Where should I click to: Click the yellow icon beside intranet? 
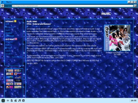[15, 21]
